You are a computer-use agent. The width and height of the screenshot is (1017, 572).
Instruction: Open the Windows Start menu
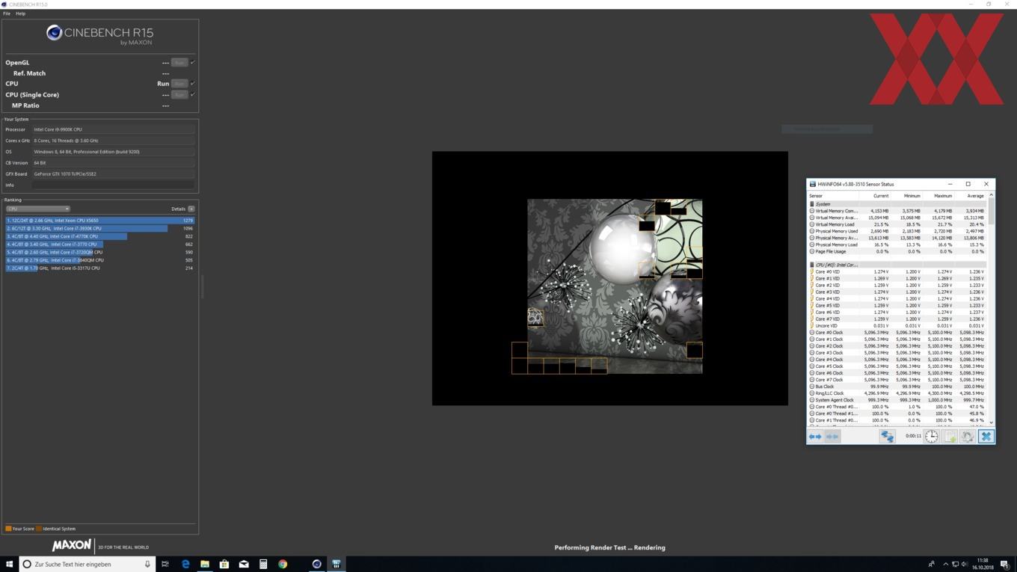point(10,564)
